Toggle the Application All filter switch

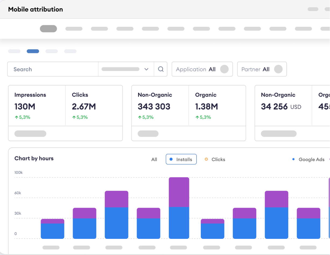click(x=224, y=69)
